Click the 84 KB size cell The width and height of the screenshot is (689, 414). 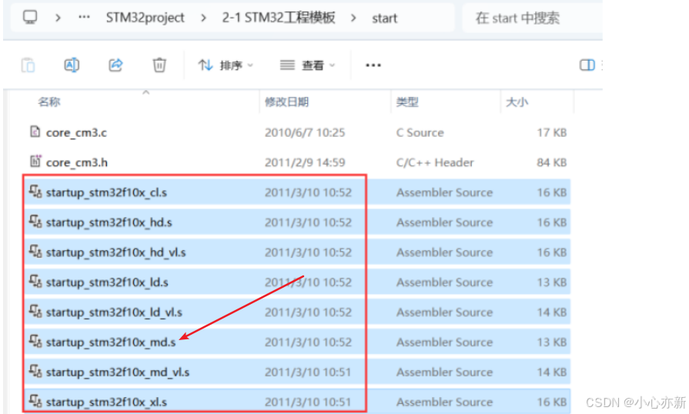[552, 162]
